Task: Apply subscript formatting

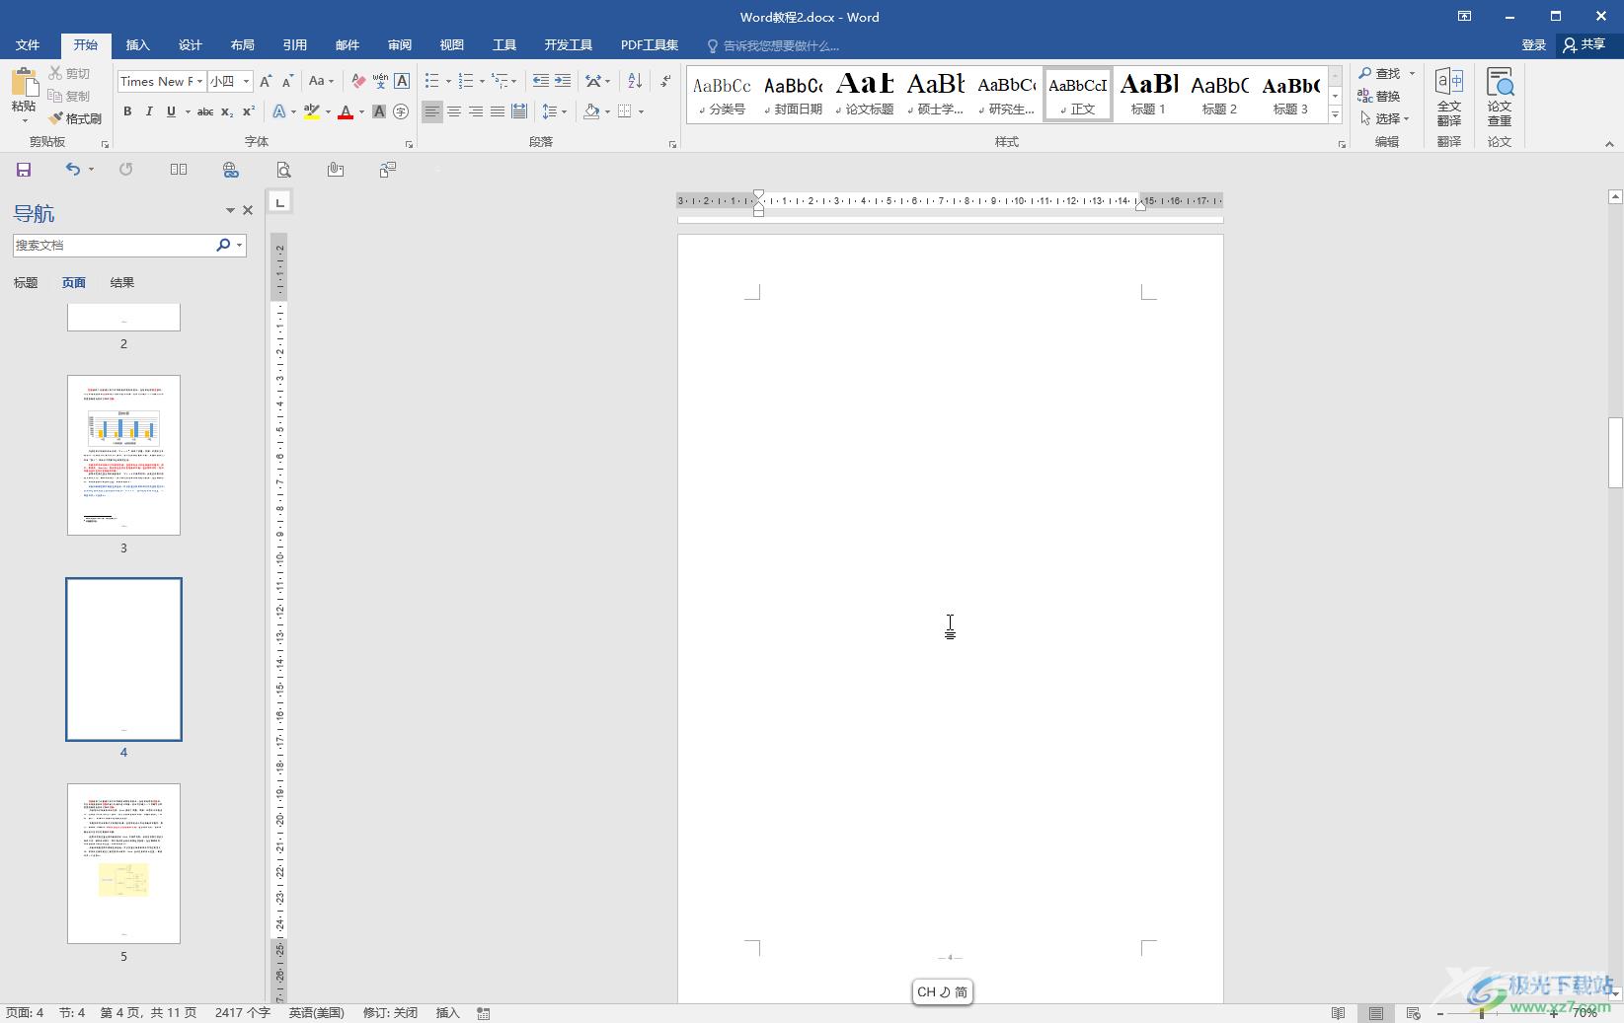Action: [227, 111]
